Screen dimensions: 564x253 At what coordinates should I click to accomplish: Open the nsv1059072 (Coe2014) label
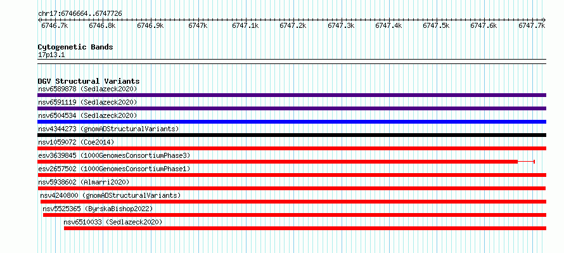click(x=76, y=142)
